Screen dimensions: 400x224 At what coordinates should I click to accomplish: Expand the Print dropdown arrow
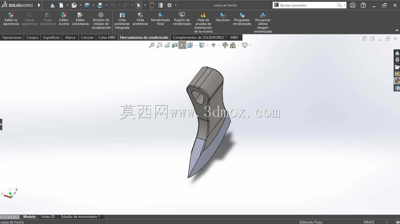106,5
